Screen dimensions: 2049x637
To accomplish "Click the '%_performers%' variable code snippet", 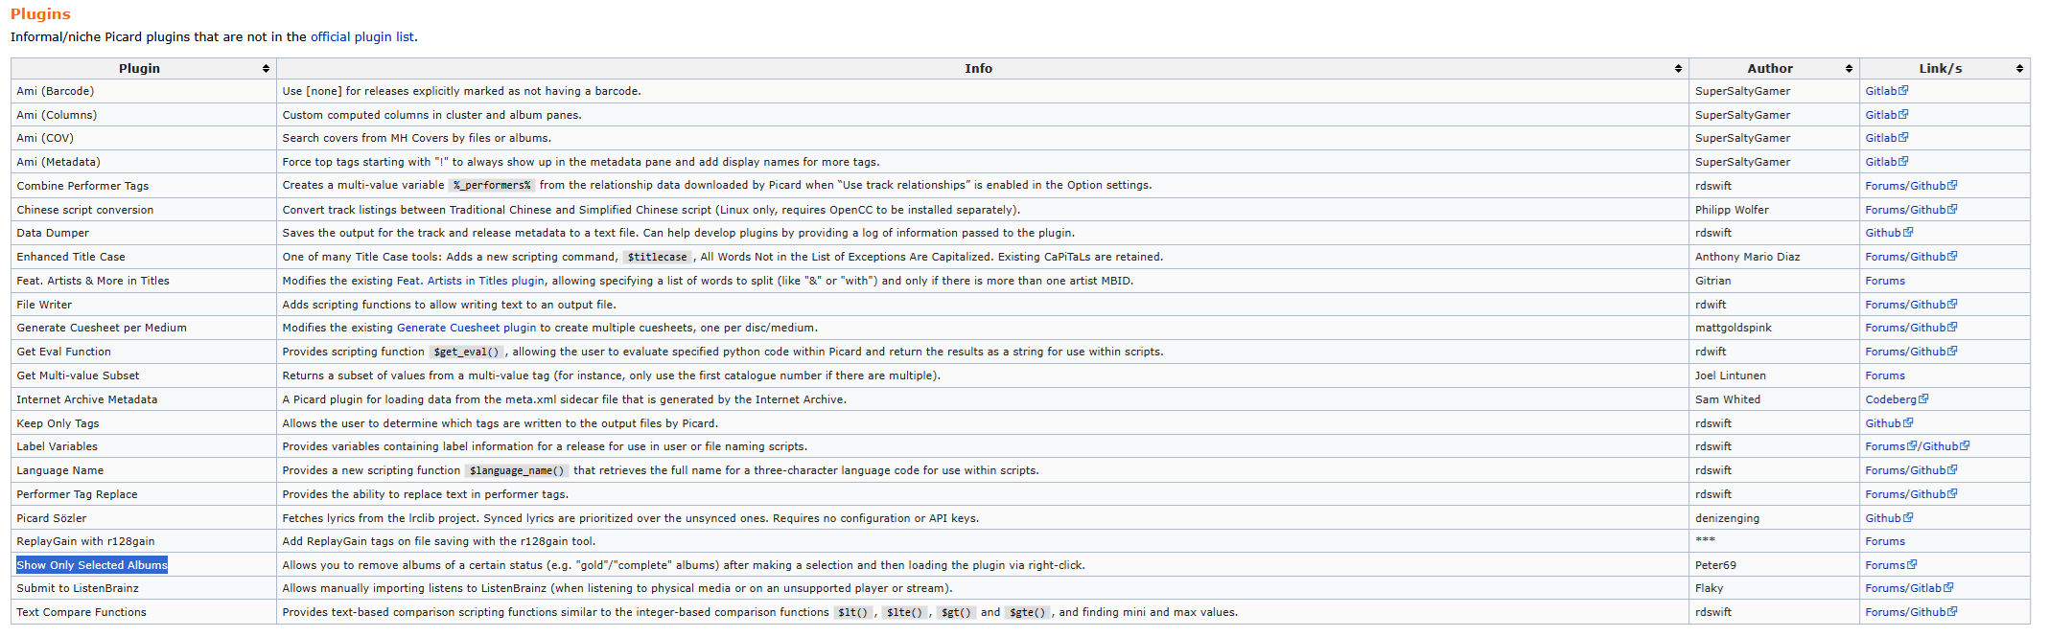I will coord(492,186).
